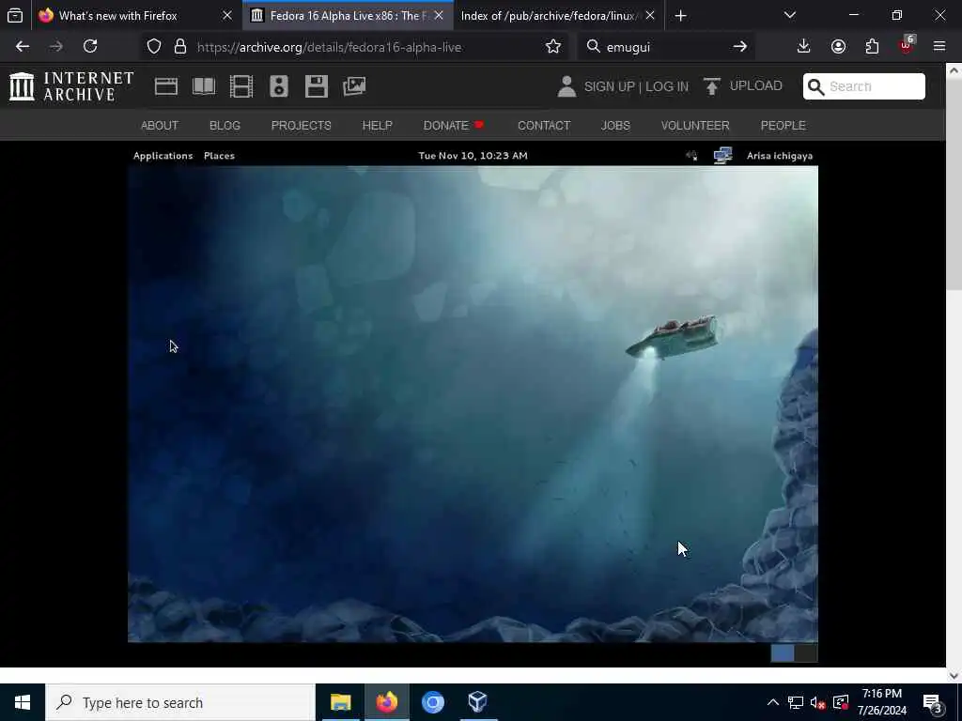Open the uBlock Origin extension icon
Viewport: 962px width, 721px height.
907,45
